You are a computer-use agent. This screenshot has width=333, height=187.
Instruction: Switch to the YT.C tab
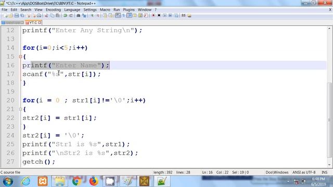pyautogui.click(x=33, y=22)
